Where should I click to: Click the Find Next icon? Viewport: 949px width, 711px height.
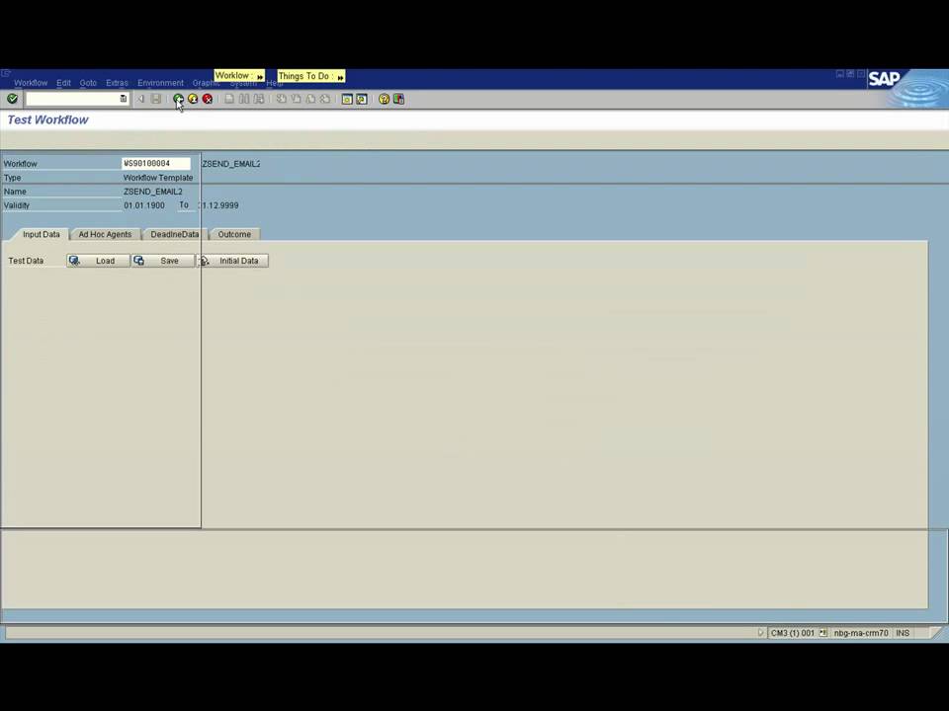coord(259,99)
